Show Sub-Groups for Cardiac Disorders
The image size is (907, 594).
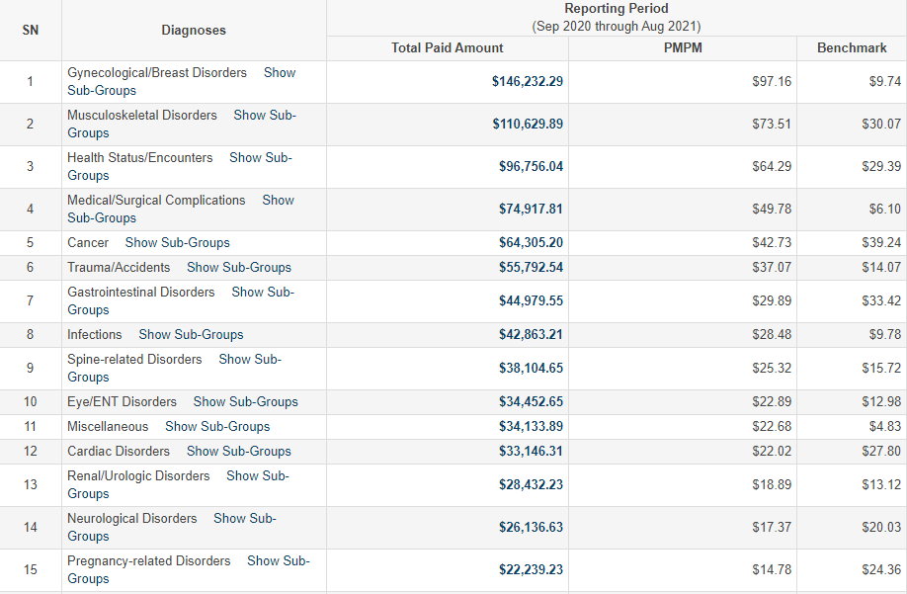(x=238, y=452)
